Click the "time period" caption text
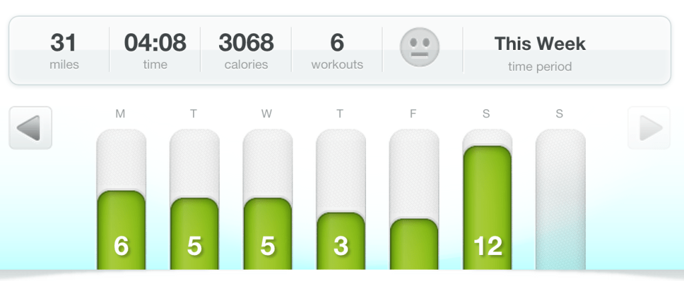Viewport: 684px width, 281px height. point(540,66)
